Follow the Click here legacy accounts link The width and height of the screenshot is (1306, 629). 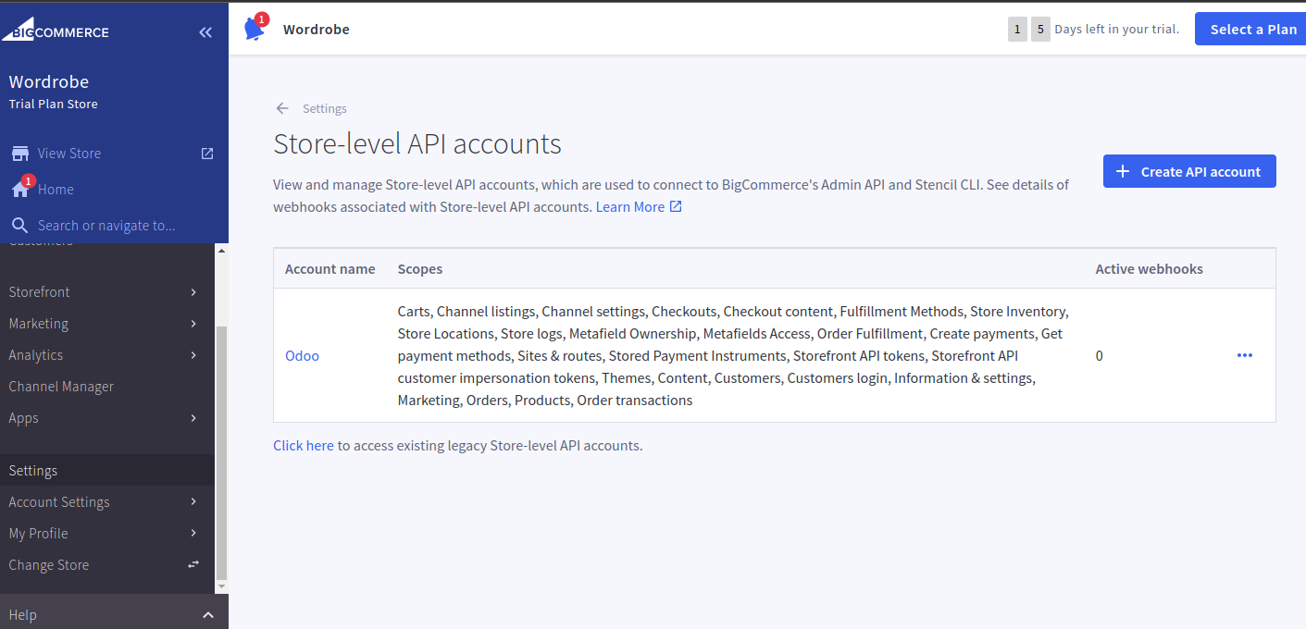pos(304,445)
